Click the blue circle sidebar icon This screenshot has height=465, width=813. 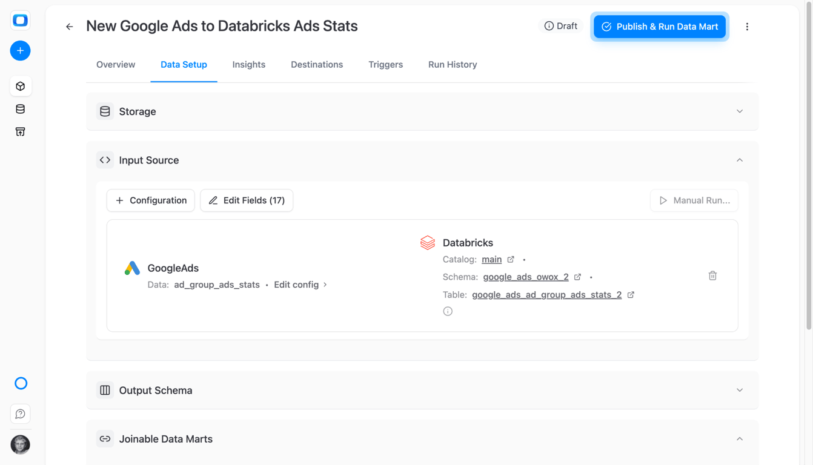tap(21, 383)
